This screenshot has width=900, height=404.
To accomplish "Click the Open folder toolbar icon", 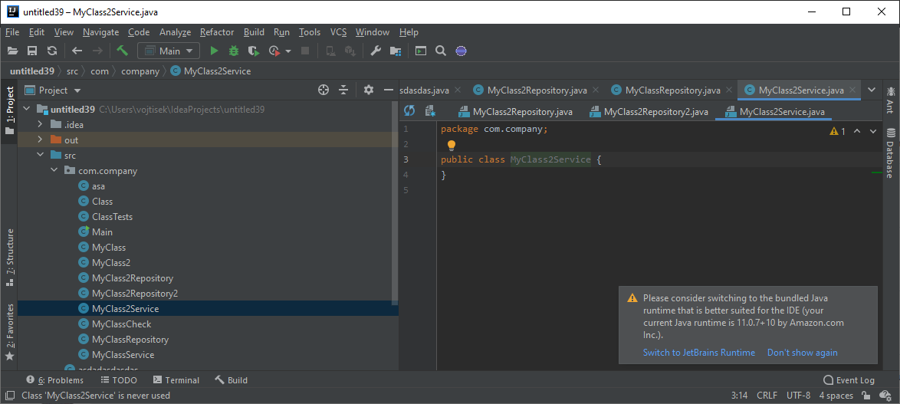I will [x=12, y=51].
